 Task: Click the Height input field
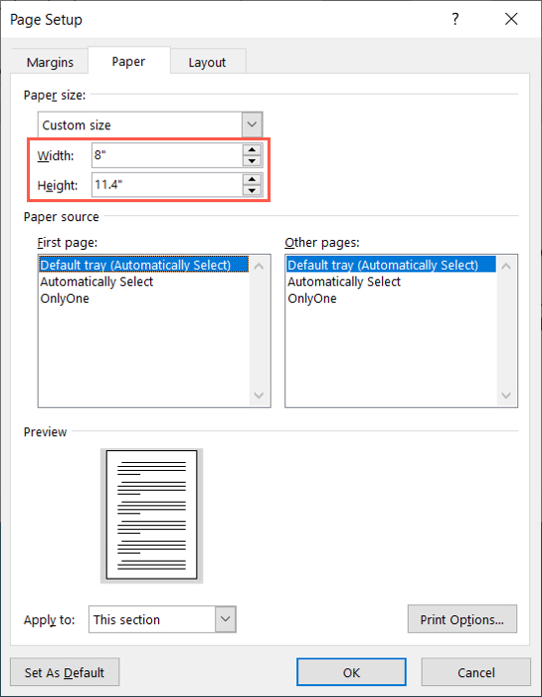pos(167,185)
